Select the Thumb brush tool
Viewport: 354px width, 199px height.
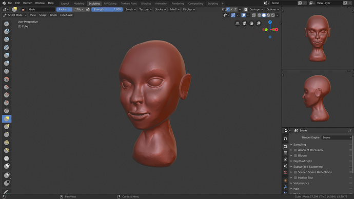[x=7, y=135]
